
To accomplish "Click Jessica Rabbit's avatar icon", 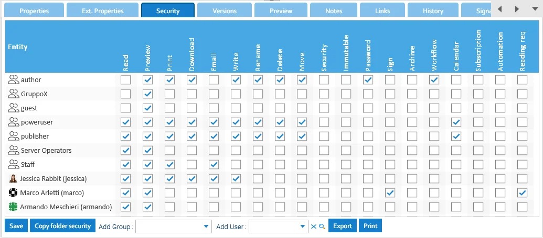I will tap(13, 178).
